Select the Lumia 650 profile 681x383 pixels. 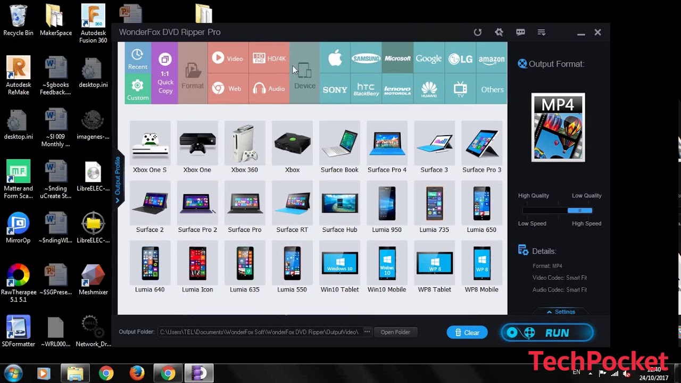coord(481,207)
